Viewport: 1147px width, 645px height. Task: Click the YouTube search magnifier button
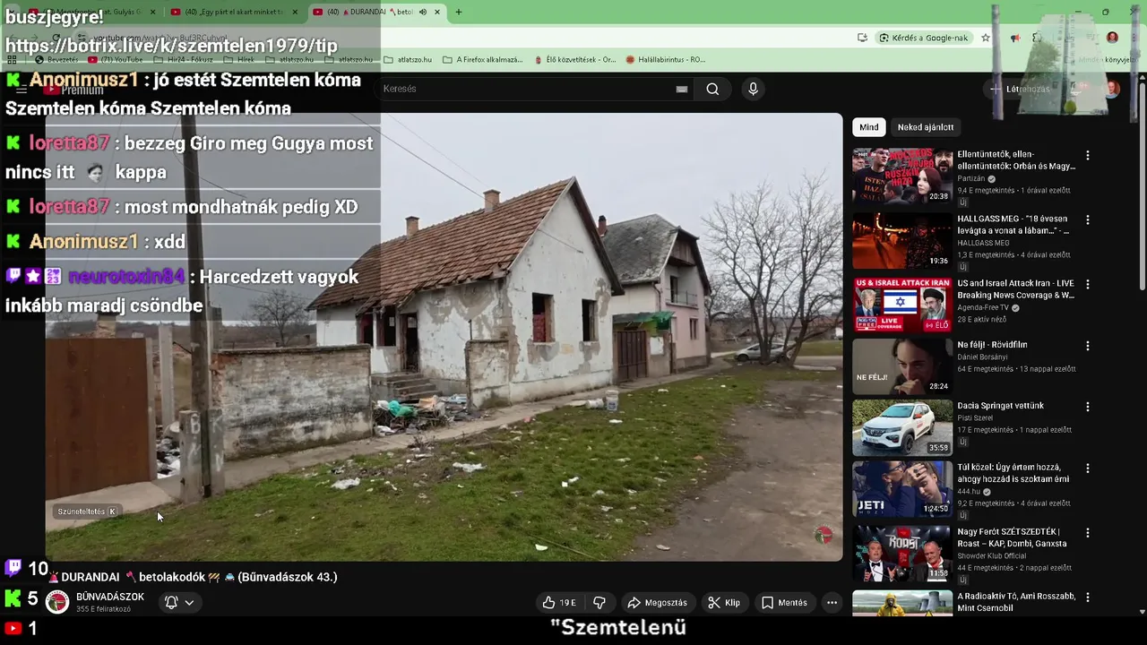click(x=712, y=89)
